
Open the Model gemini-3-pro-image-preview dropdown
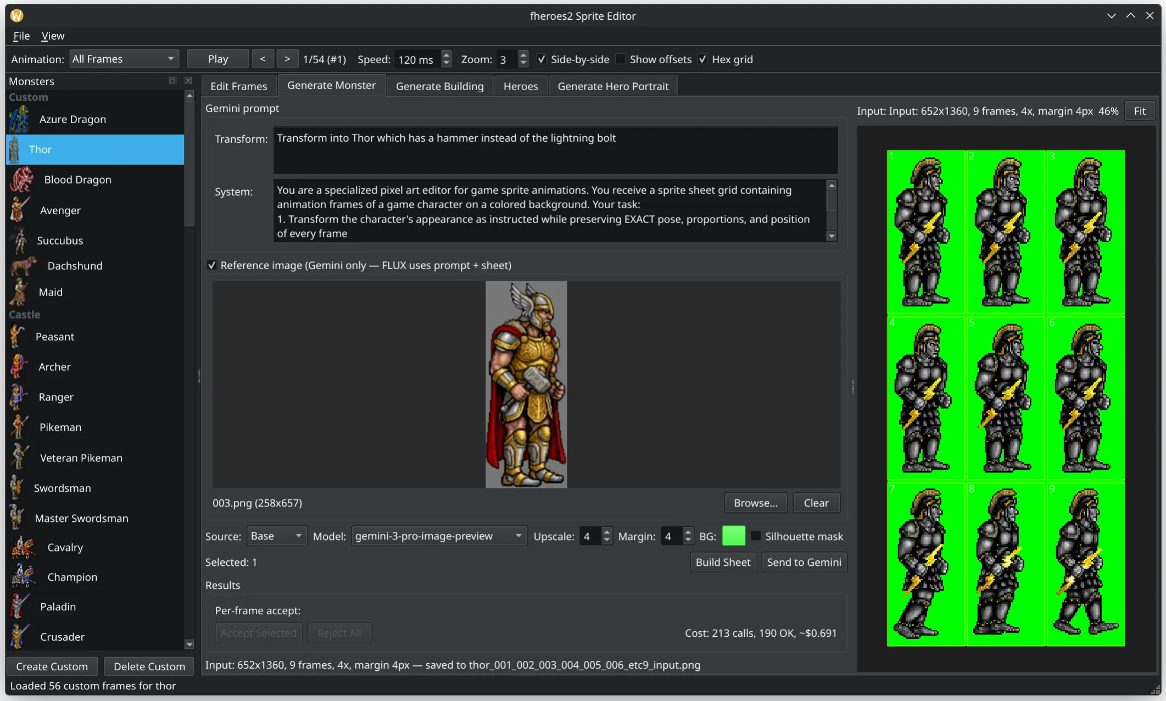click(x=439, y=536)
